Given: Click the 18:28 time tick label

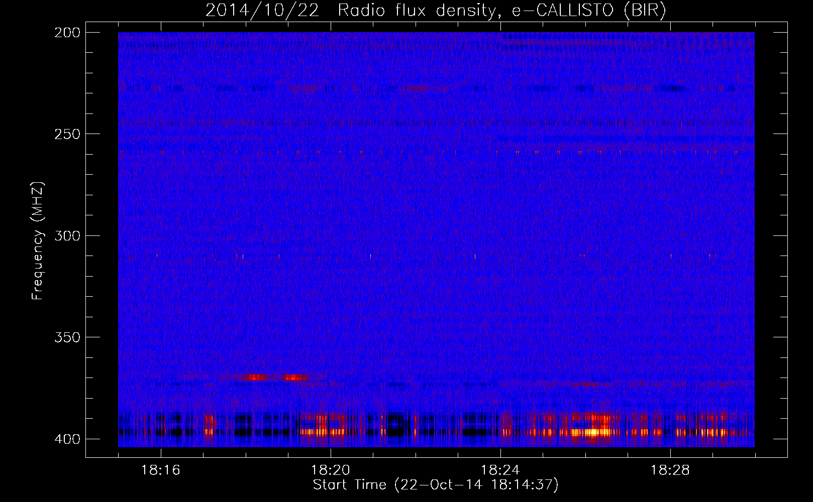Looking at the screenshot, I should pyautogui.click(x=670, y=470).
